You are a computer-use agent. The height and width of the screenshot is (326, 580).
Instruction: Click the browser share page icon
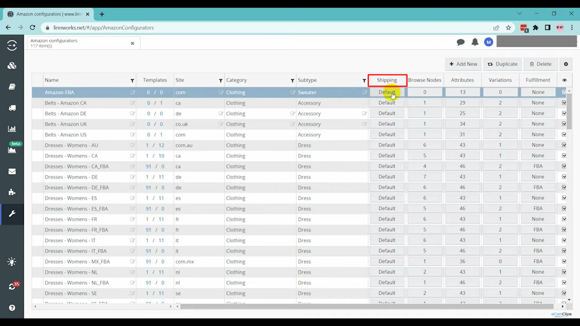[496, 28]
